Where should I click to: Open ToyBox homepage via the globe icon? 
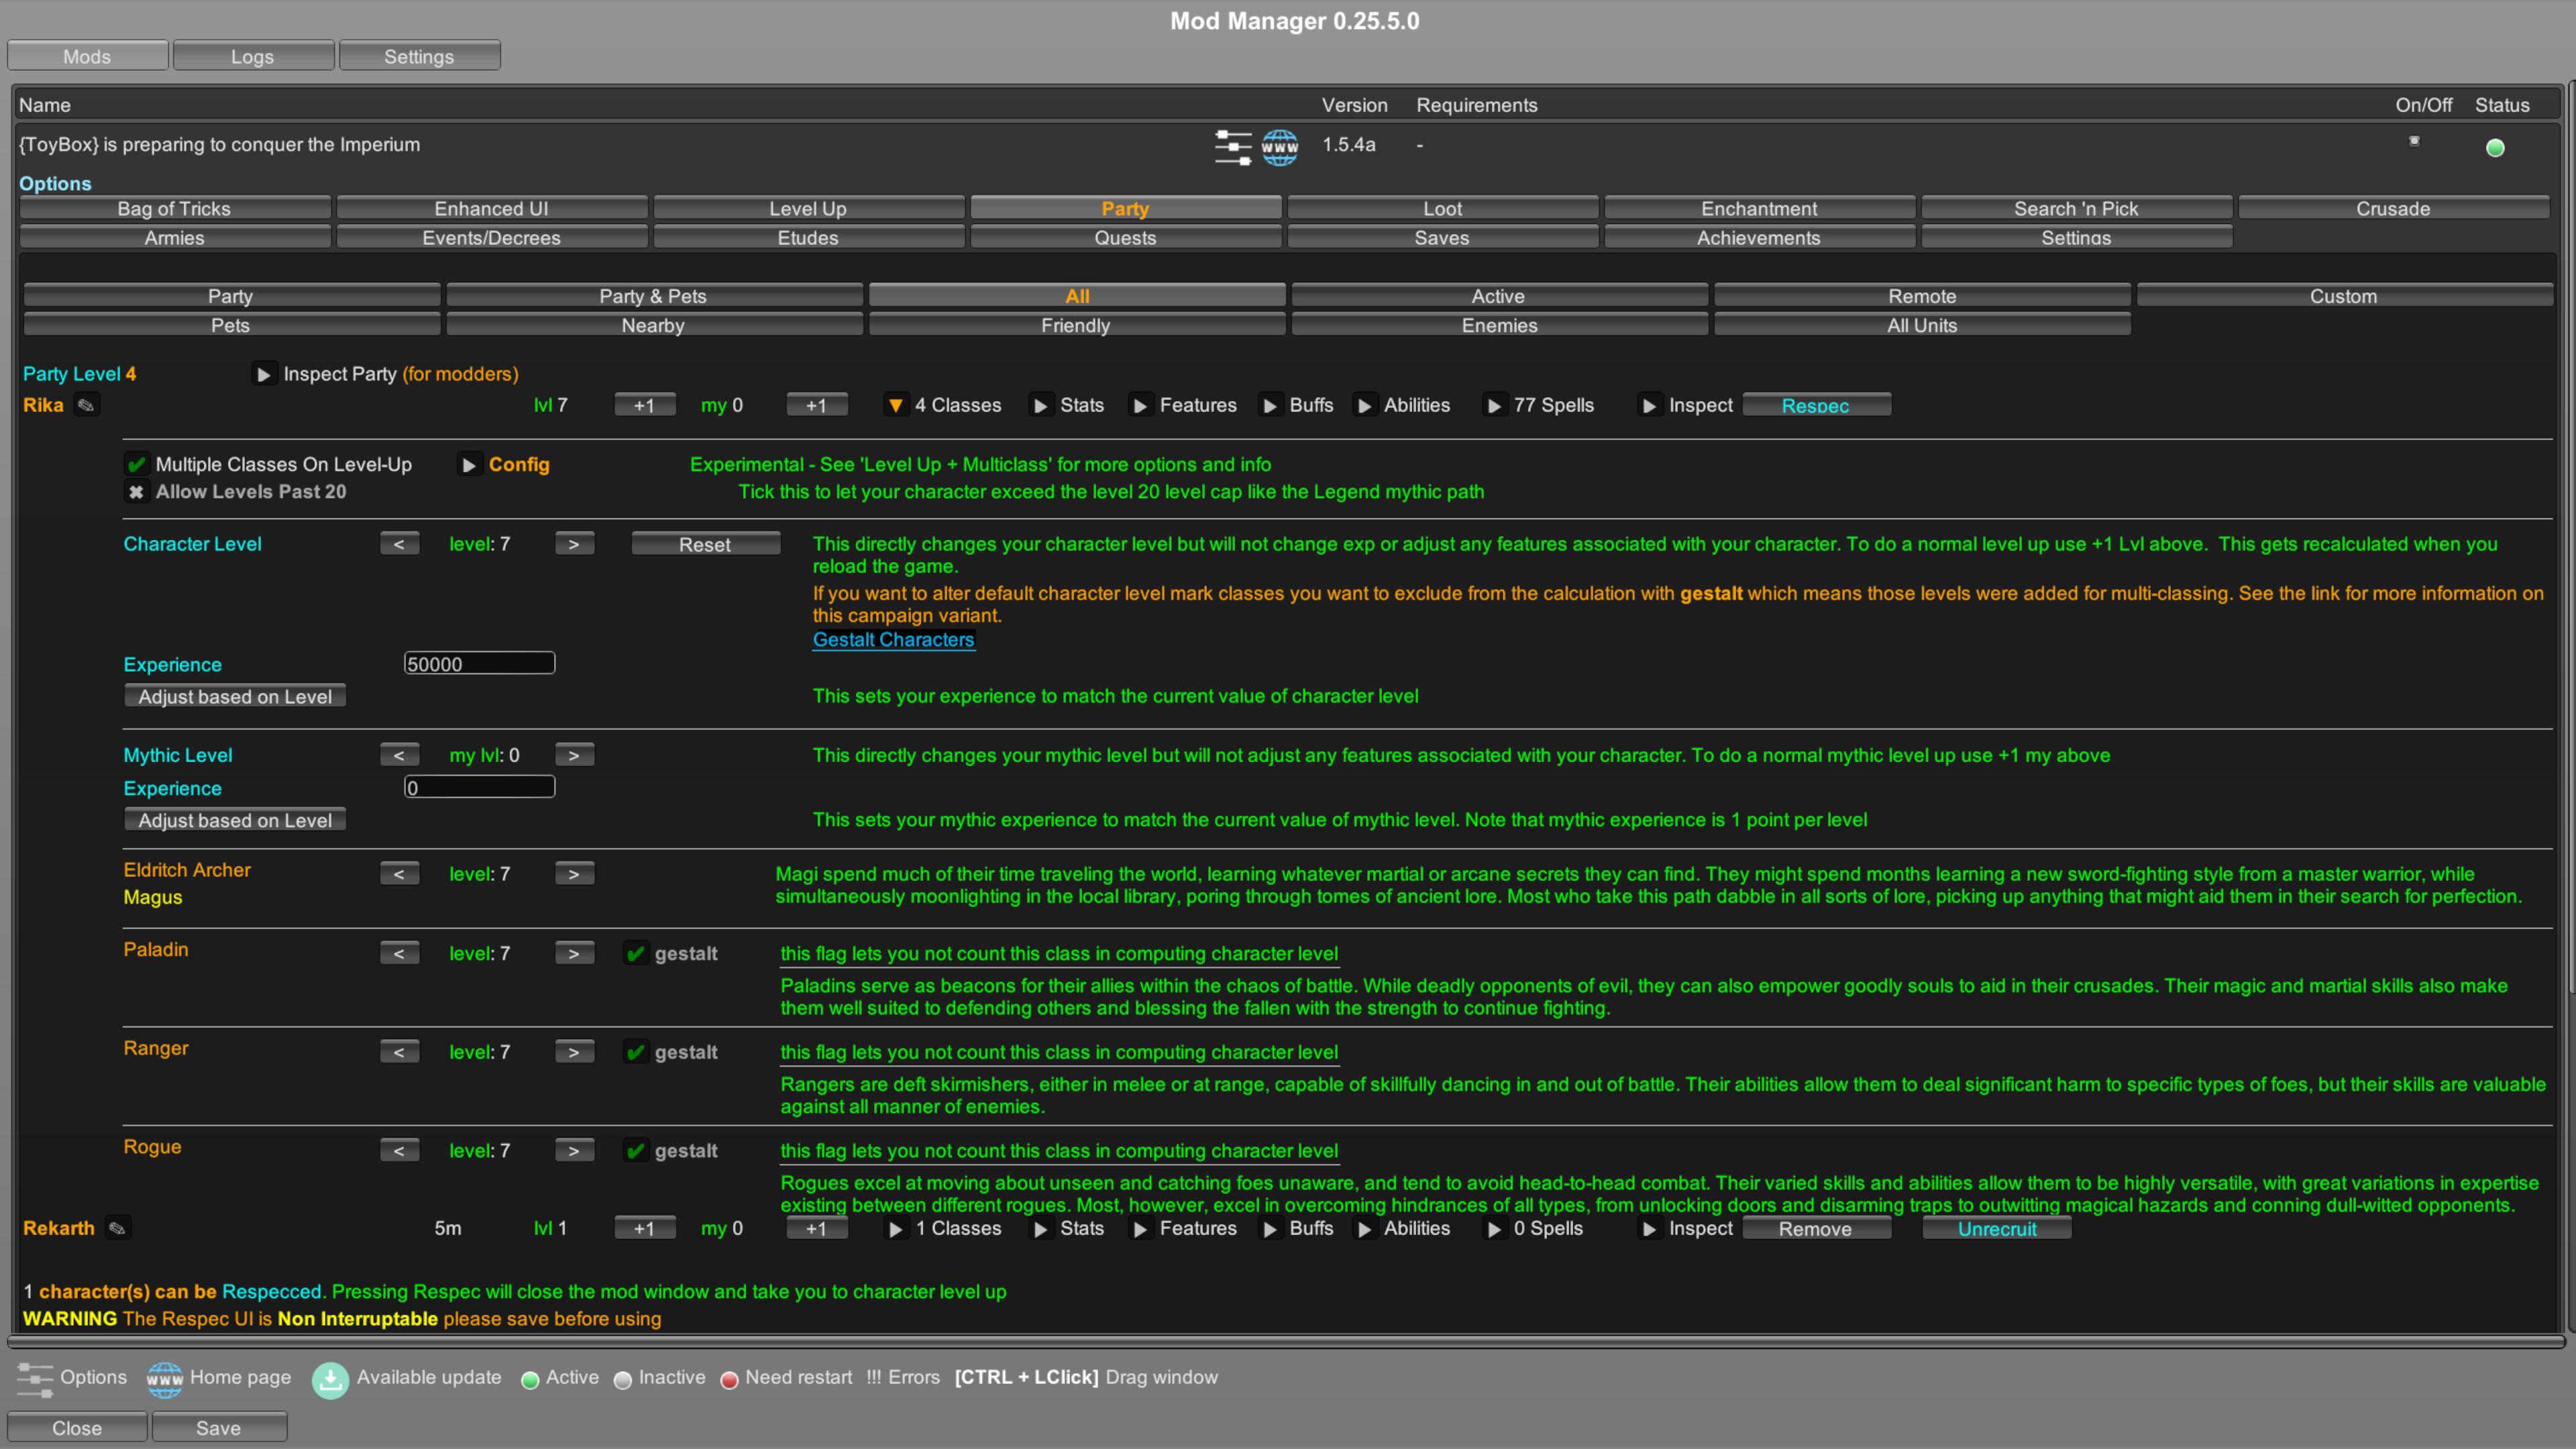point(1280,146)
